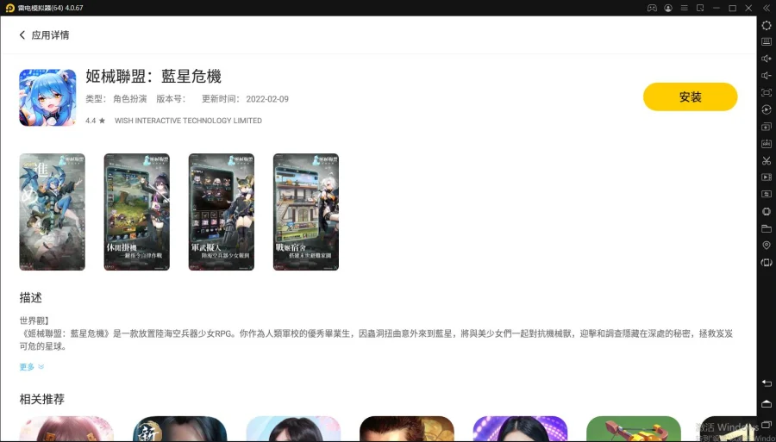Expand description with 更多 link
776x442 pixels.
click(32, 367)
